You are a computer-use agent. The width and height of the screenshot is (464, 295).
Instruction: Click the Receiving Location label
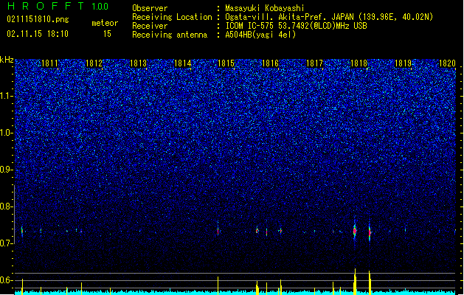coord(172,17)
